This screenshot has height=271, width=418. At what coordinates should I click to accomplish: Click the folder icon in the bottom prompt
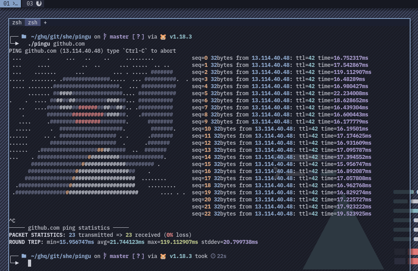click(x=24, y=256)
